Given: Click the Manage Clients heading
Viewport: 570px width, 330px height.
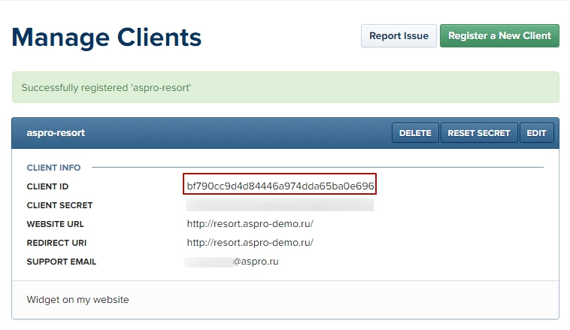Looking at the screenshot, I should [x=107, y=37].
